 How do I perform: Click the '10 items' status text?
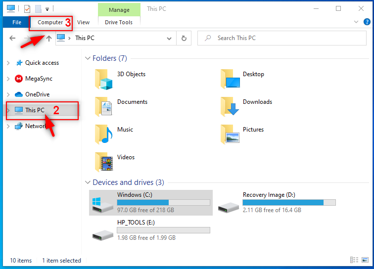21,261
